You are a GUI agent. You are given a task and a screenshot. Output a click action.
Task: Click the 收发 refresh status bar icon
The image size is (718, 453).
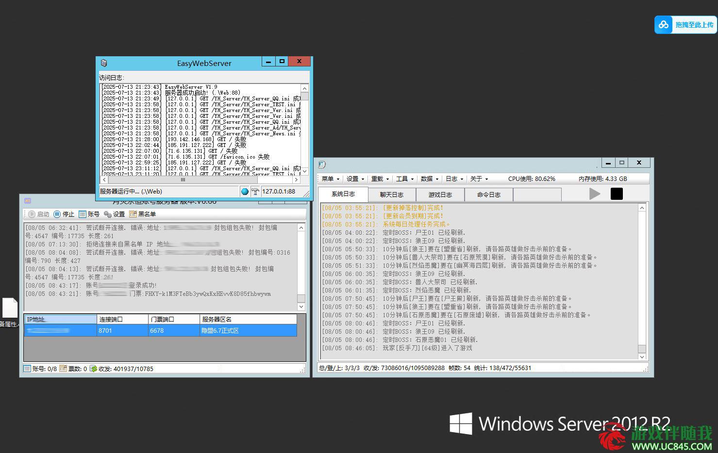tap(93, 369)
